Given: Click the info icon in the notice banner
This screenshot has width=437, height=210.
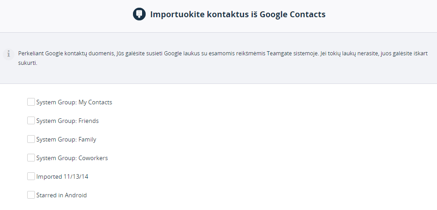Looking at the screenshot, I should 9,54.
